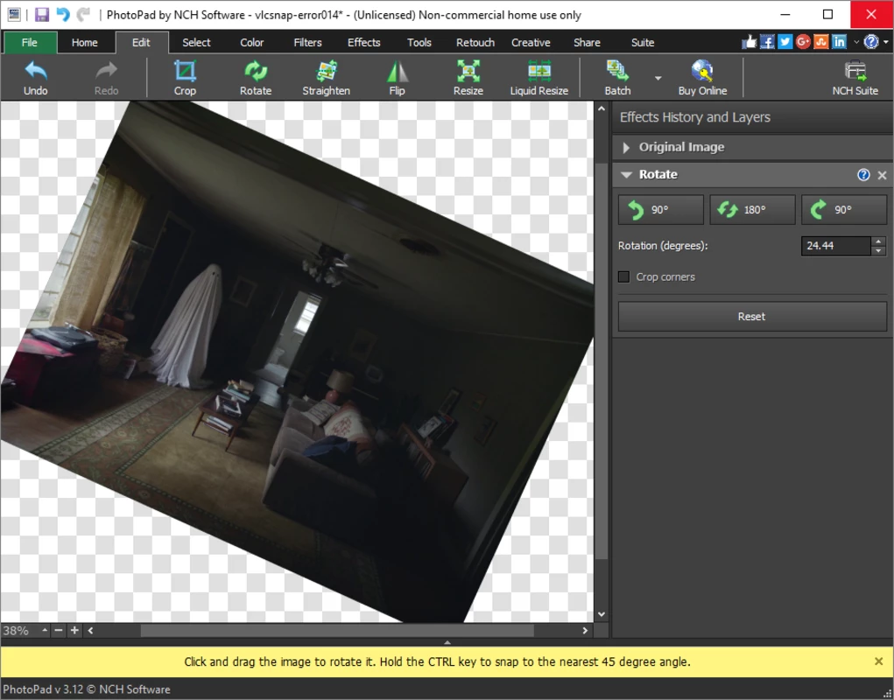Share on Facebook
The image size is (894, 700).
tap(767, 42)
